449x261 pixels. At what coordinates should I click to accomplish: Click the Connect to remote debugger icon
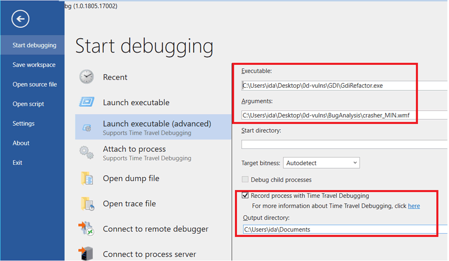click(86, 229)
